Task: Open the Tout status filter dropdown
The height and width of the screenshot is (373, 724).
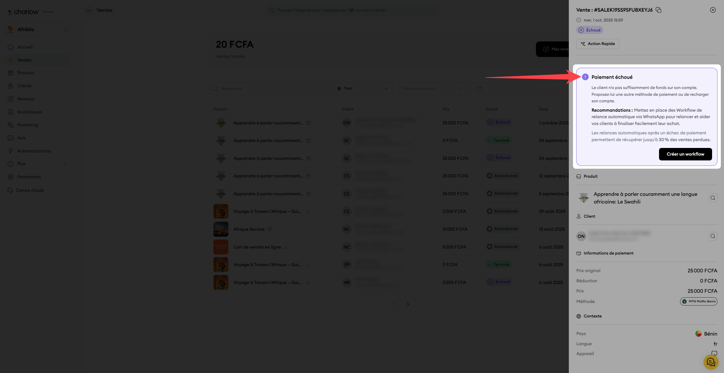Action: (x=363, y=88)
